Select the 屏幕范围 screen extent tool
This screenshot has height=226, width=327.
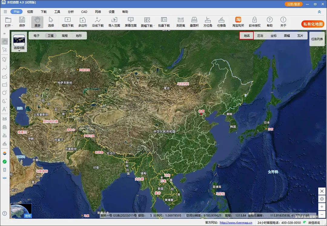pyautogui.click(x=130, y=22)
